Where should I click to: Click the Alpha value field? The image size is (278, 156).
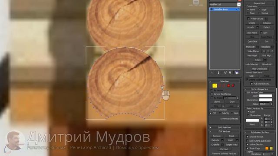(265, 104)
